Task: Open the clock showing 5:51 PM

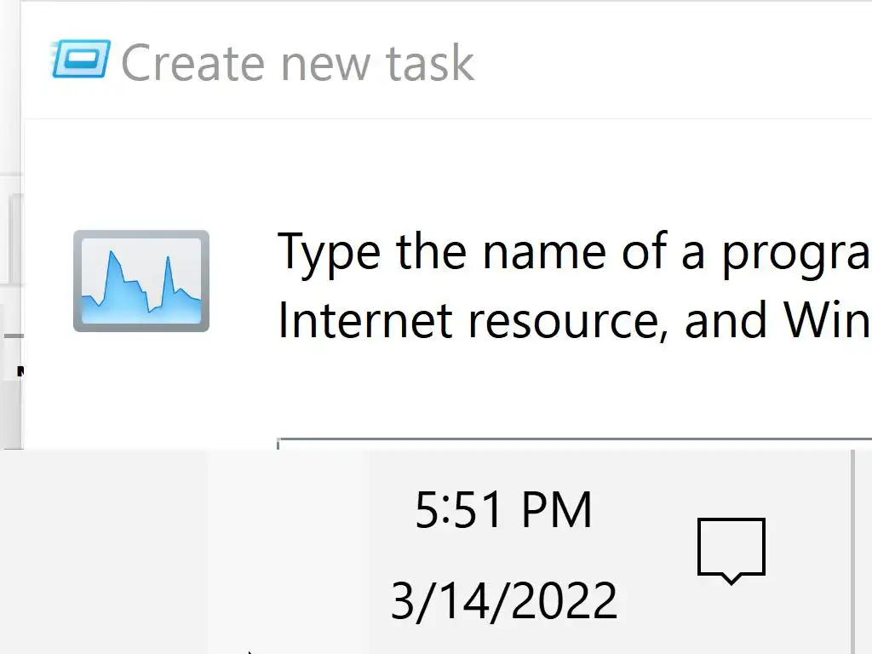Action: 503,510
